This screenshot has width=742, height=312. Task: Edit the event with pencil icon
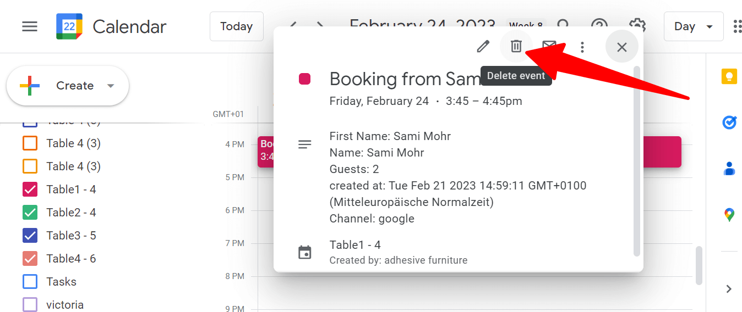point(483,47)
